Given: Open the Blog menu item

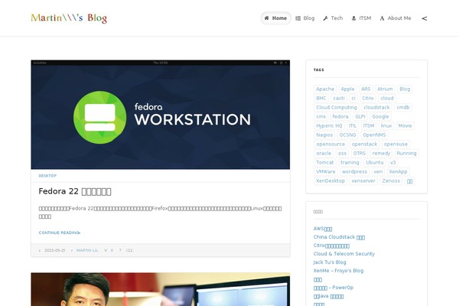Looking at the screenshot, I should pyautogui.click(x=305, y=18).
